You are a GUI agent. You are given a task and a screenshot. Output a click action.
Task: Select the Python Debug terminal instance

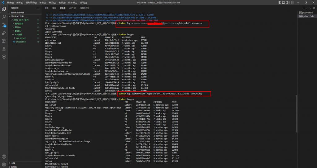307,16
